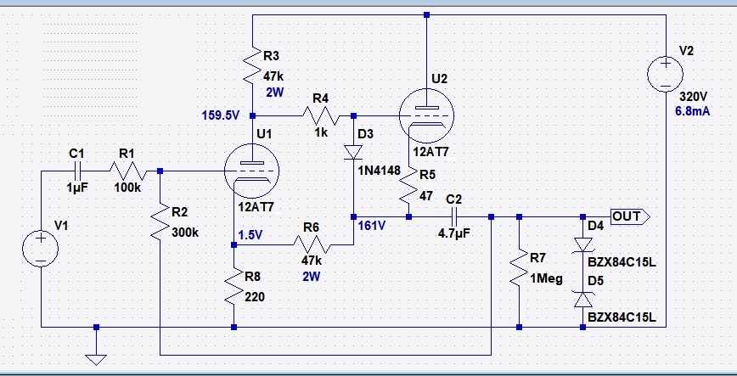This screenshot has width=737, height=376.
Task: Click the 2W note under R3
Action: point(274,93)
